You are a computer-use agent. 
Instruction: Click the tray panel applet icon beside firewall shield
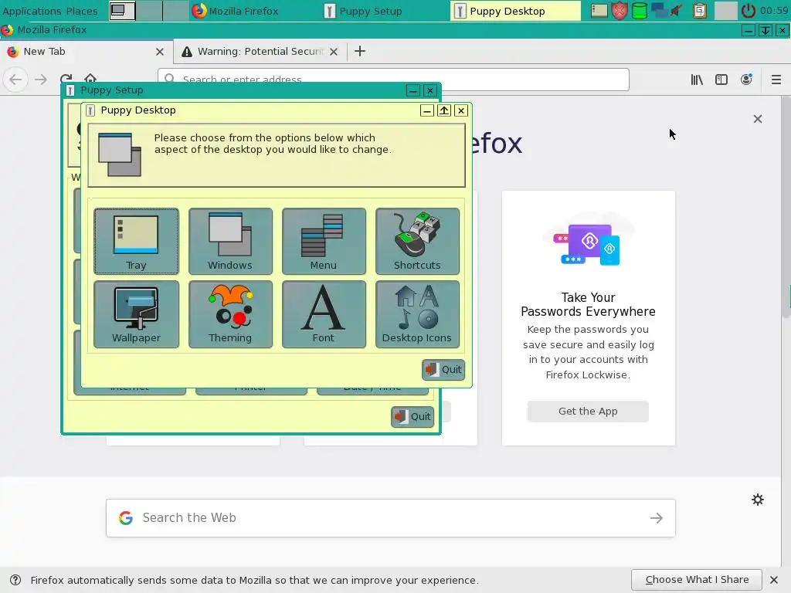pos(599,11)
